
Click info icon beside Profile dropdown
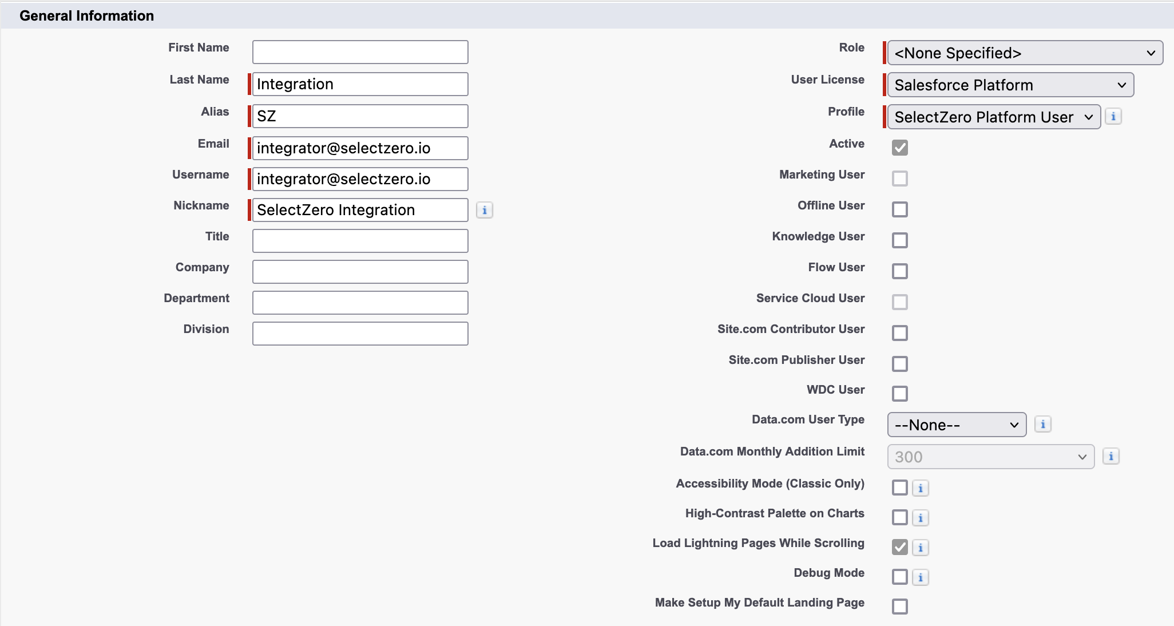(1113, 117)
